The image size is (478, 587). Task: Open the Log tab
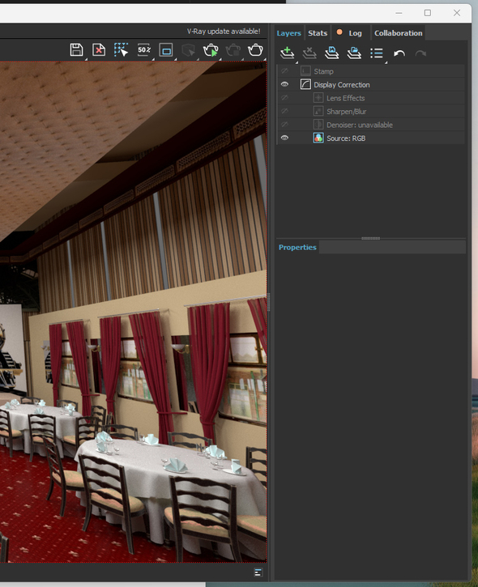(355, 33)
